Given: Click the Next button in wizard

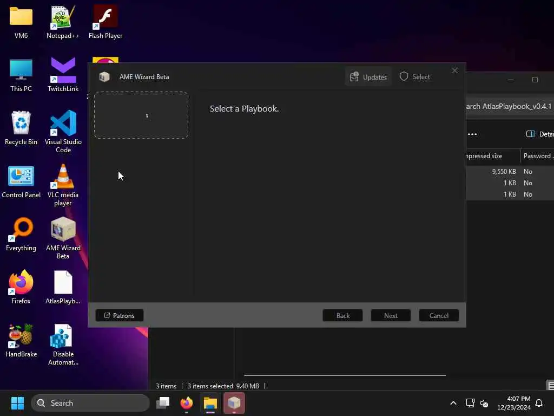Looking at the screenshot, I should click(391, 315).
